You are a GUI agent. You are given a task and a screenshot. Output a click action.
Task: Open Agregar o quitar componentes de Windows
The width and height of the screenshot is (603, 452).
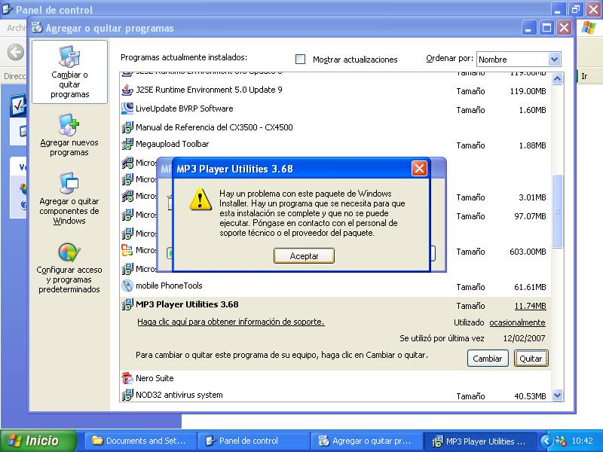[69, 184]
